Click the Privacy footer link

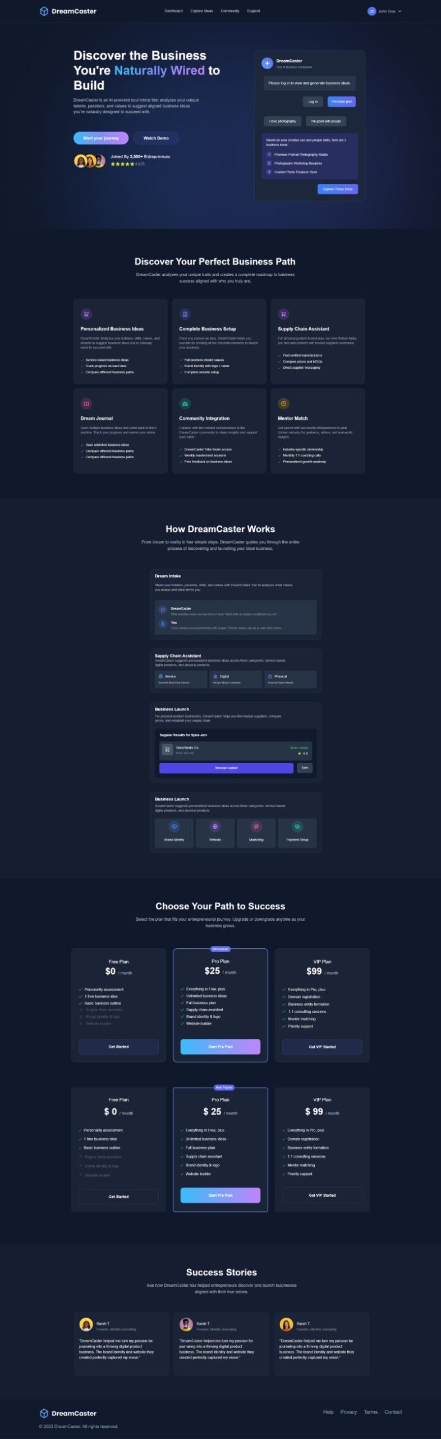click(x=348, y=1412)
